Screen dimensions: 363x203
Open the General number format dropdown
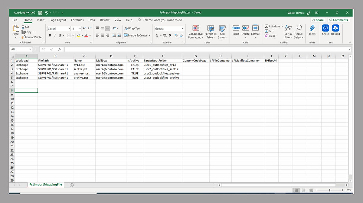pyautogui.click(x=182, y=29)
